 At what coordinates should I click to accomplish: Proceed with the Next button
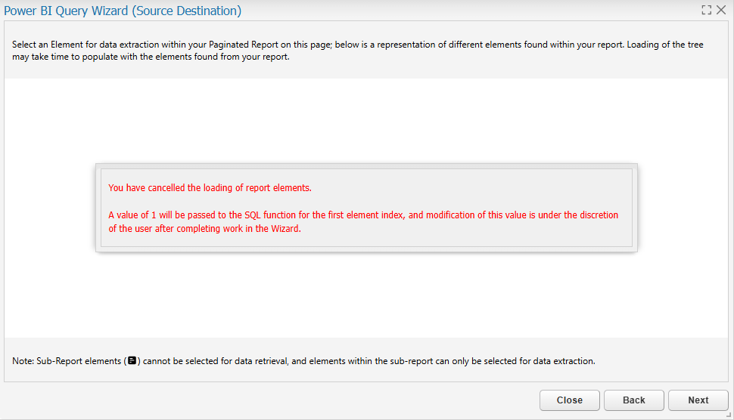698,400
